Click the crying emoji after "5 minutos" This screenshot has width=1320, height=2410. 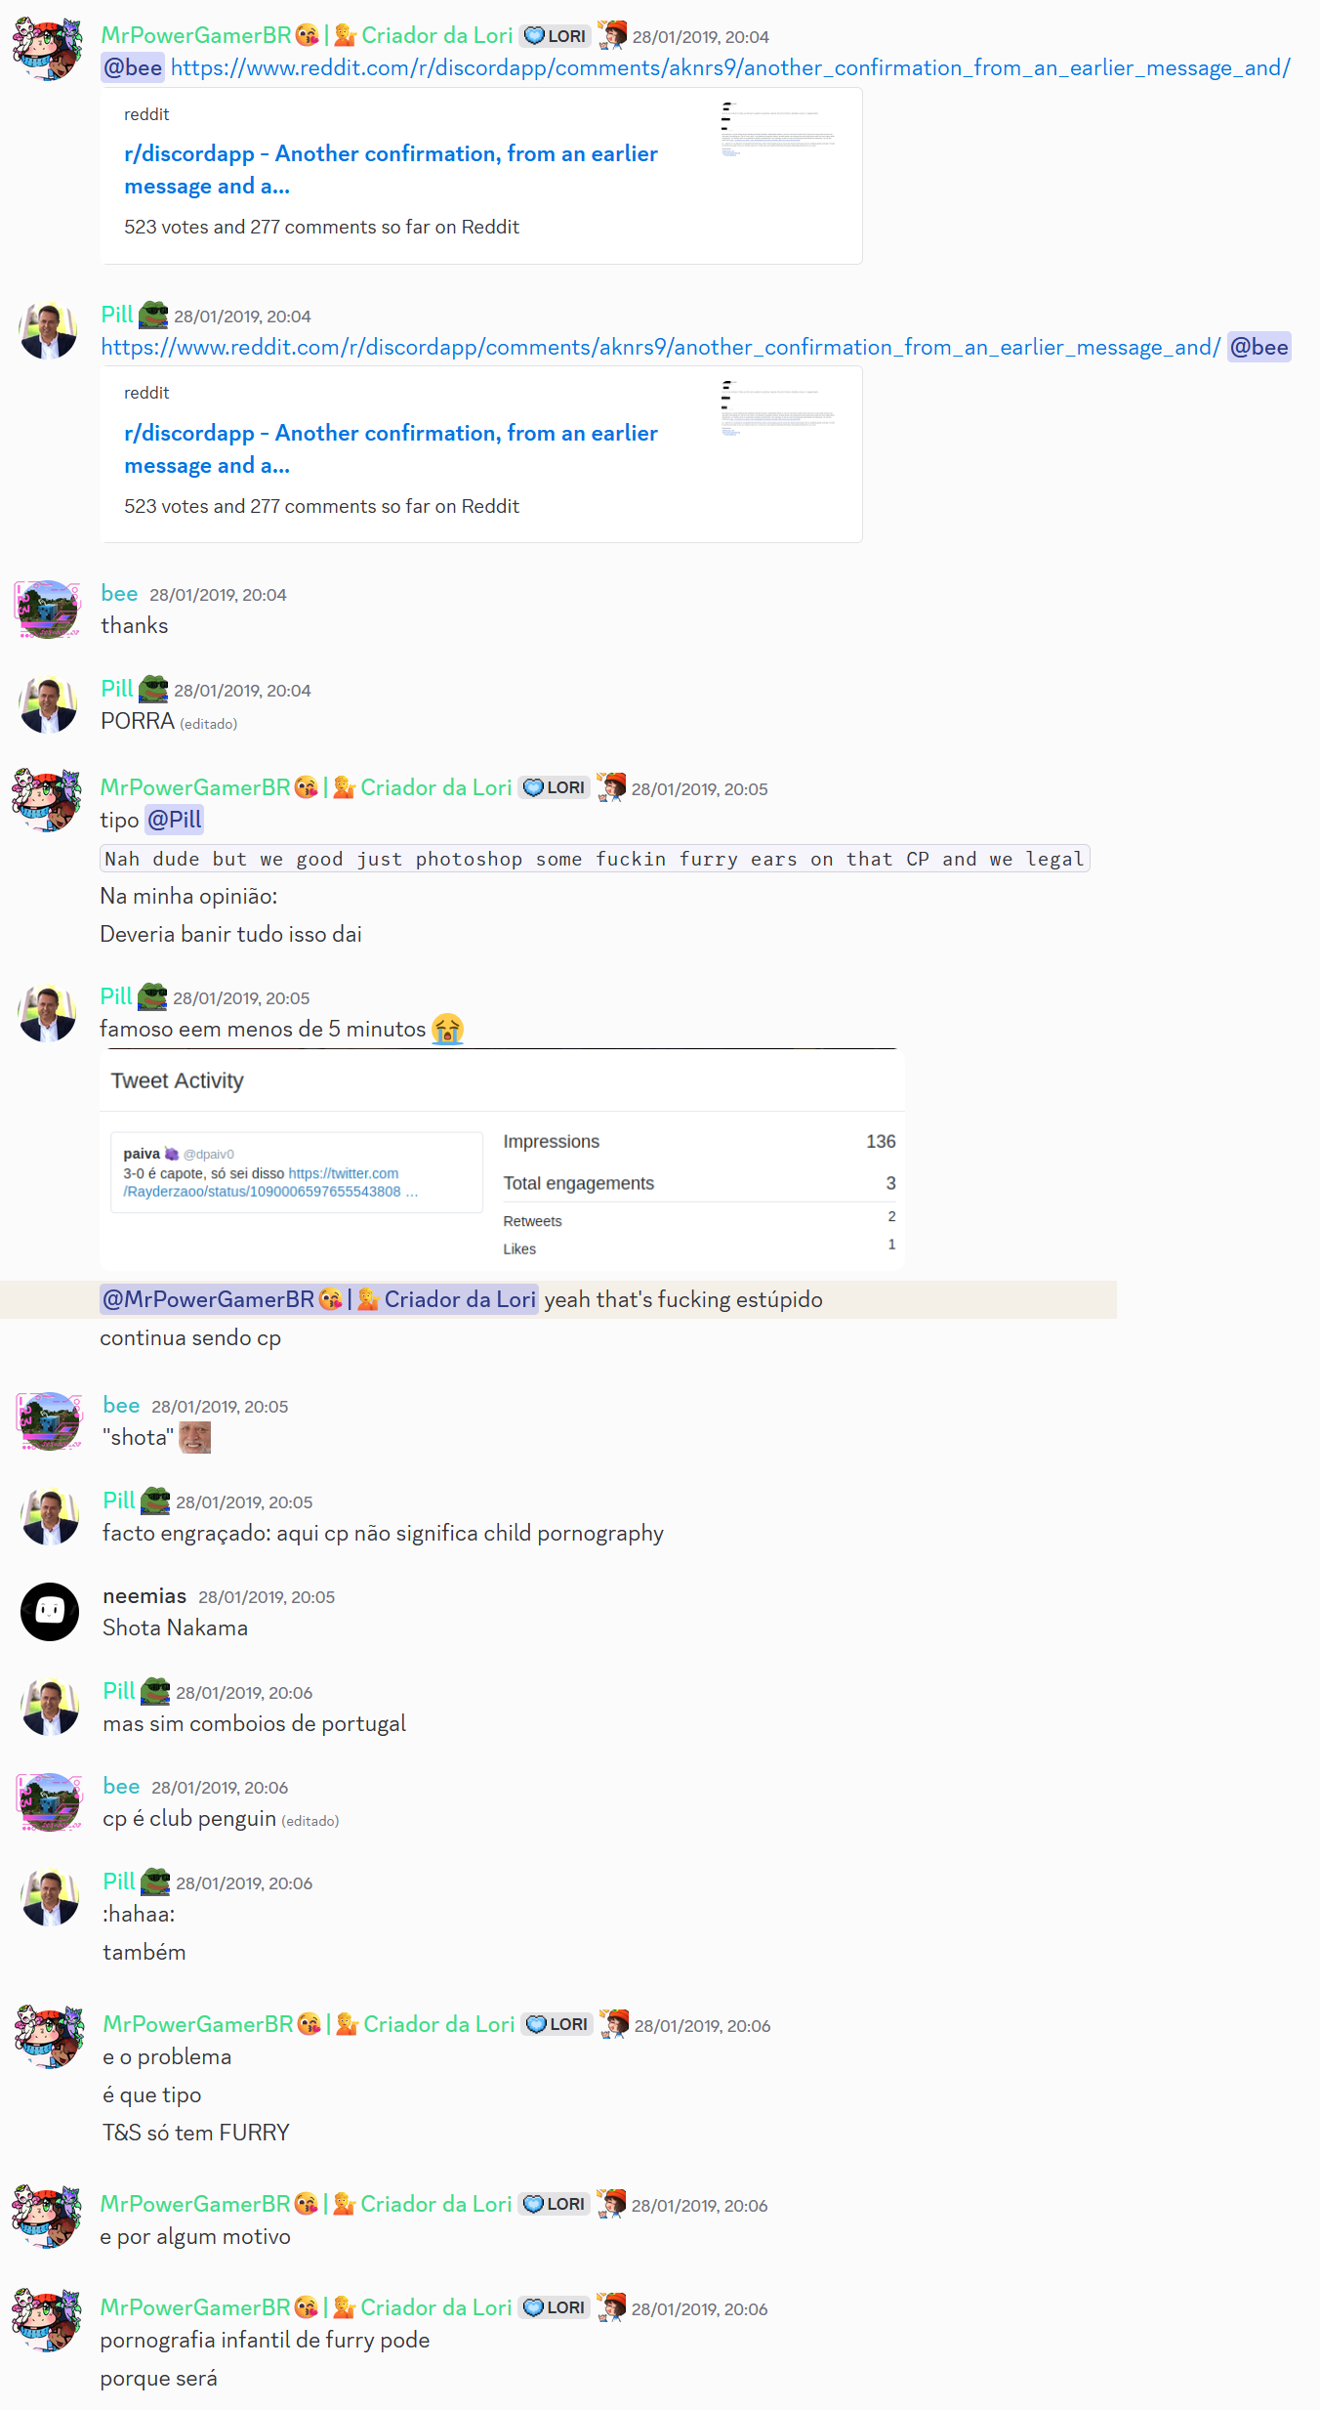pyautogui.click(x=447, y=1029)
